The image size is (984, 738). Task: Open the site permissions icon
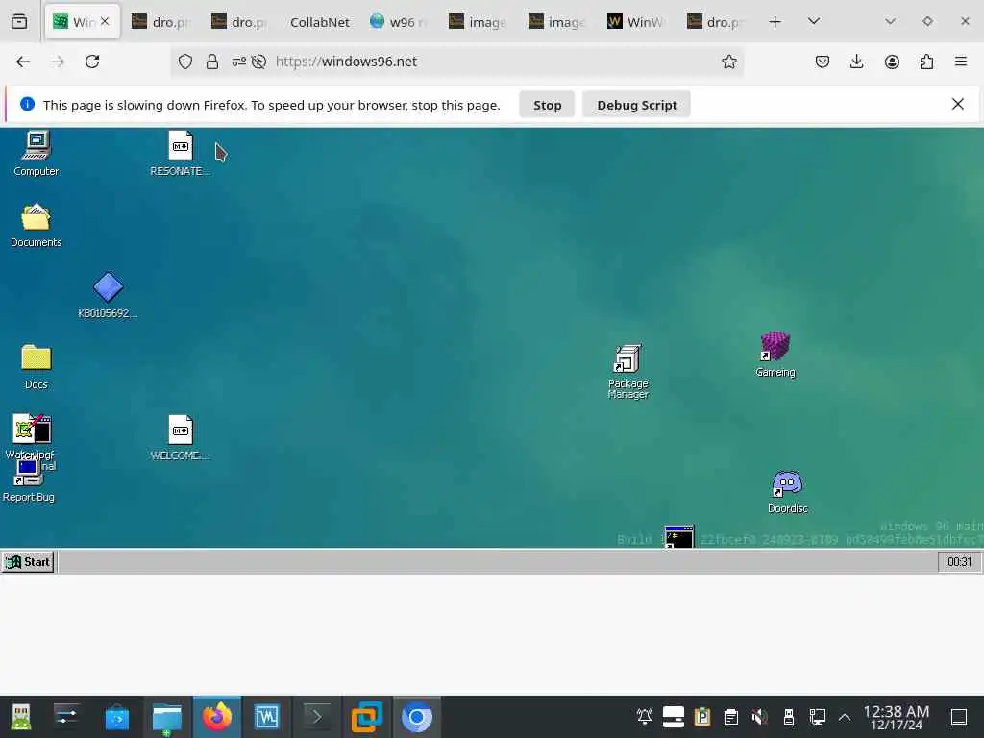click(239, 61)
